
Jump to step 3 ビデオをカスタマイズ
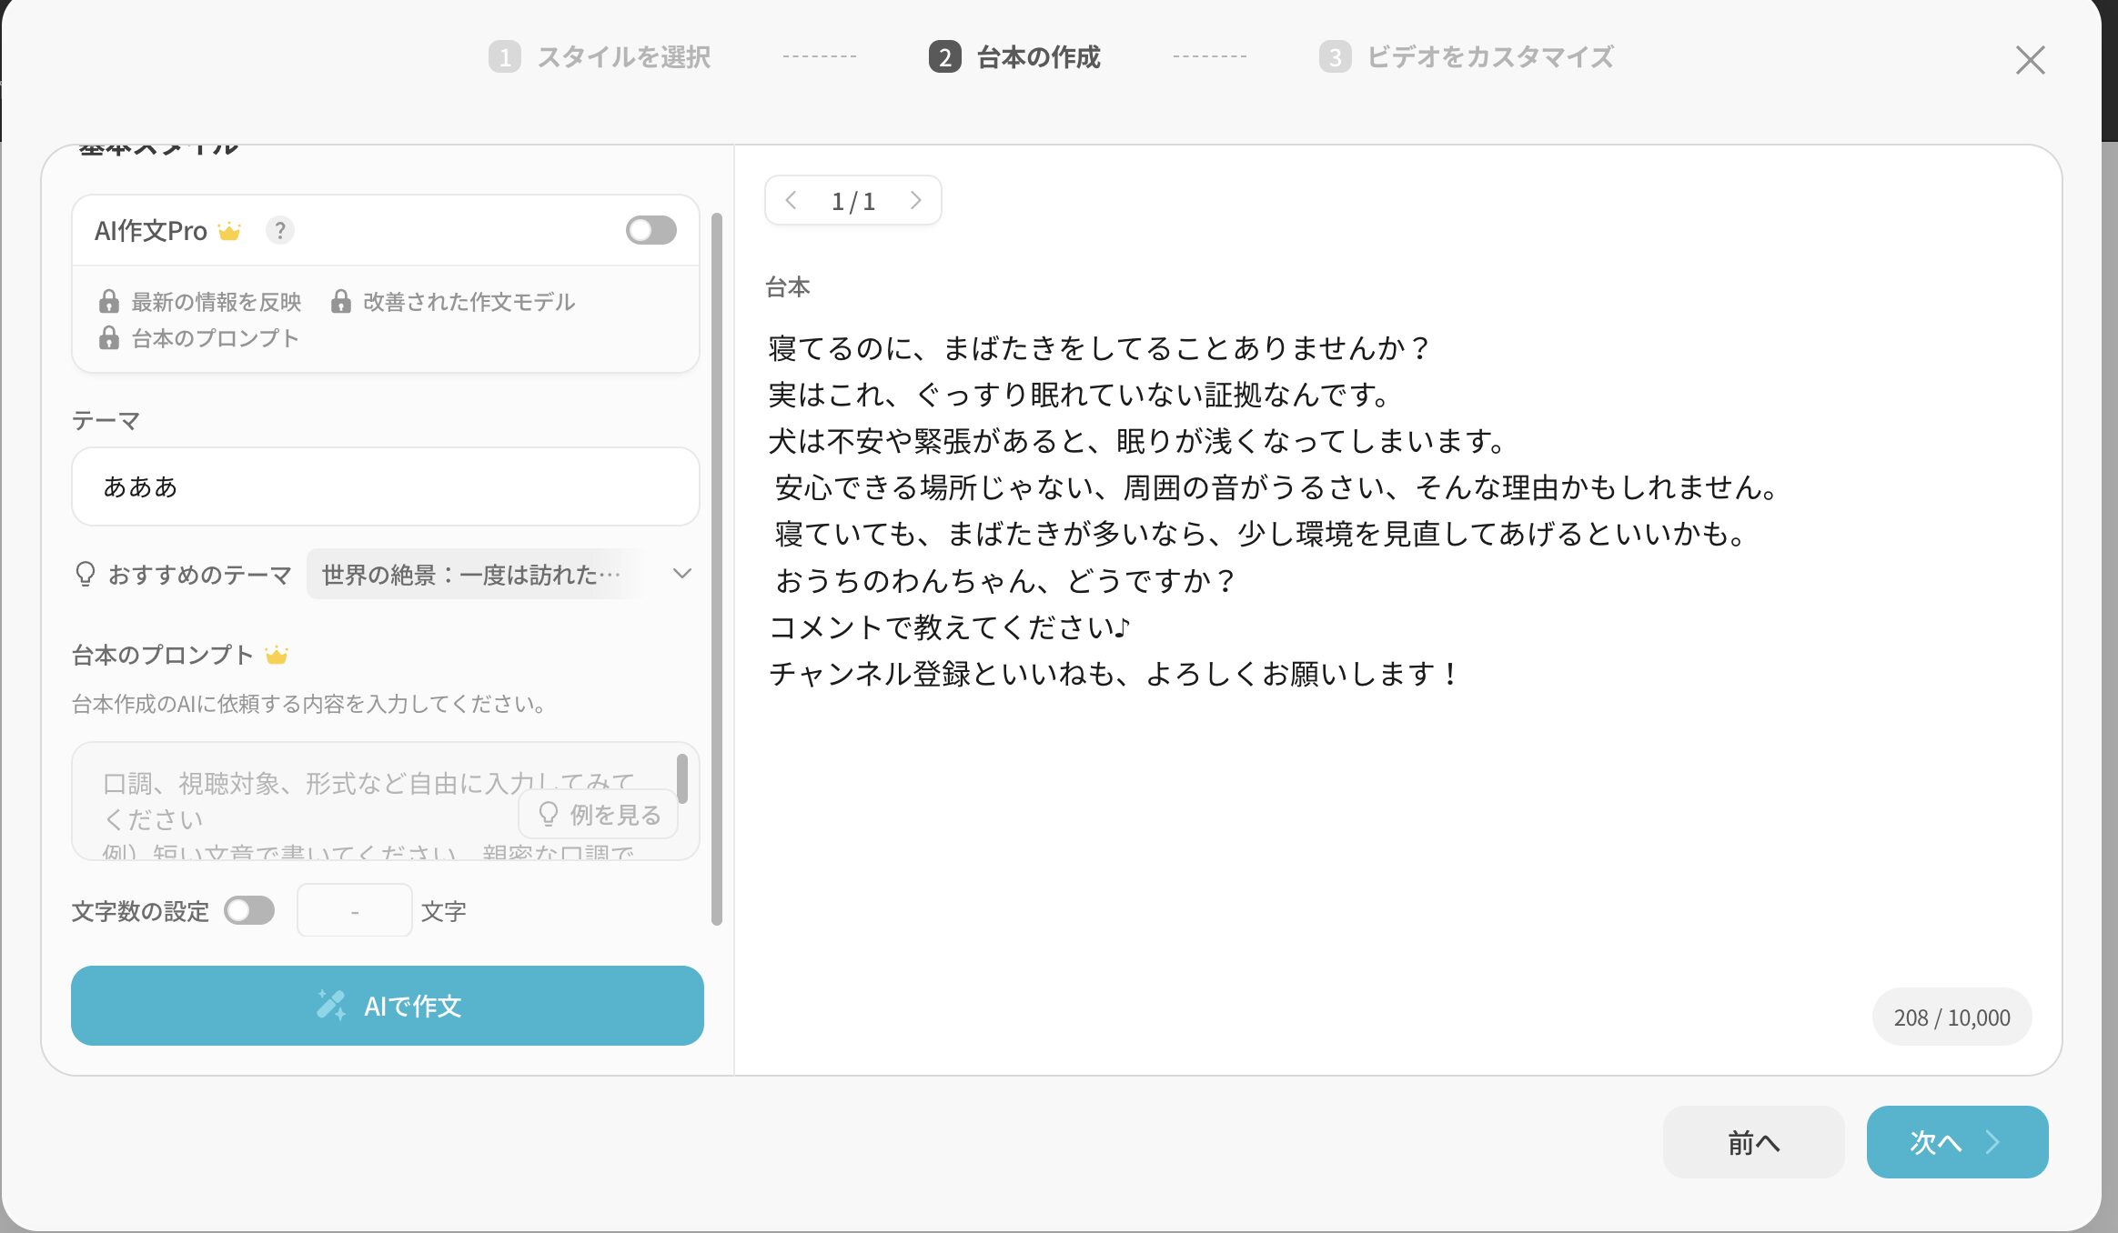tap(1467, 56)
